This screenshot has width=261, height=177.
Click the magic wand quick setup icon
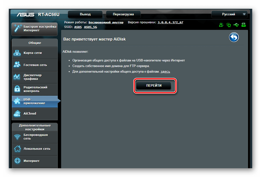pyautogui.click(x=18, y=28)
